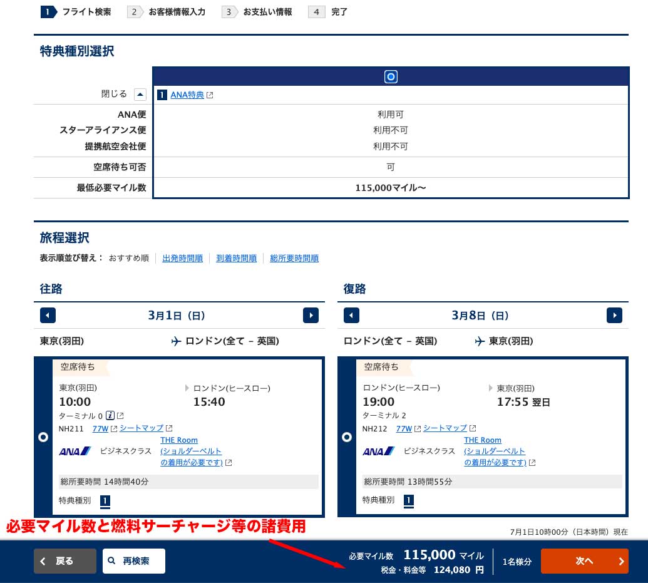Screen dimensions: 648x583
Task: Go to next day for outbound 3月1日
Action: (311, 316)
